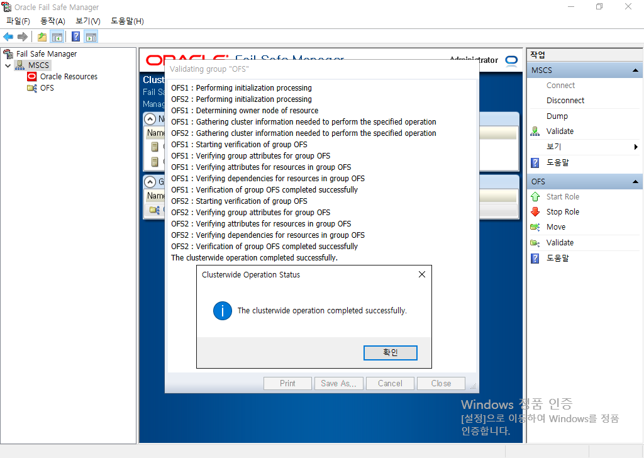Toggle the action pane toolbar icon
The image size is (644, 458).
91,37
